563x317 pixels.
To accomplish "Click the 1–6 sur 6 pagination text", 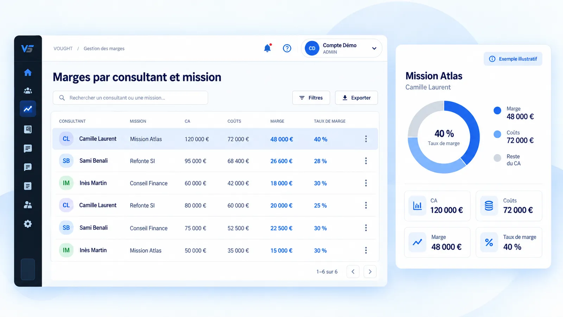I will click(x=327, y=272).
